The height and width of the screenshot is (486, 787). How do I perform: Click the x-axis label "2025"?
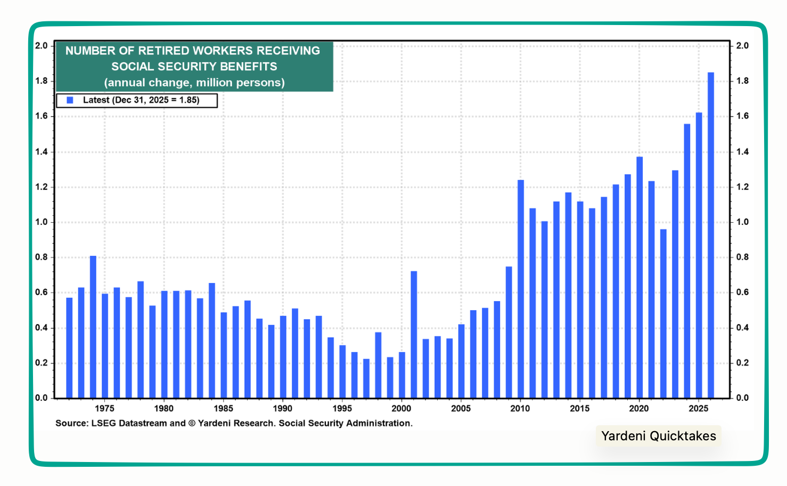pos(699,409)
